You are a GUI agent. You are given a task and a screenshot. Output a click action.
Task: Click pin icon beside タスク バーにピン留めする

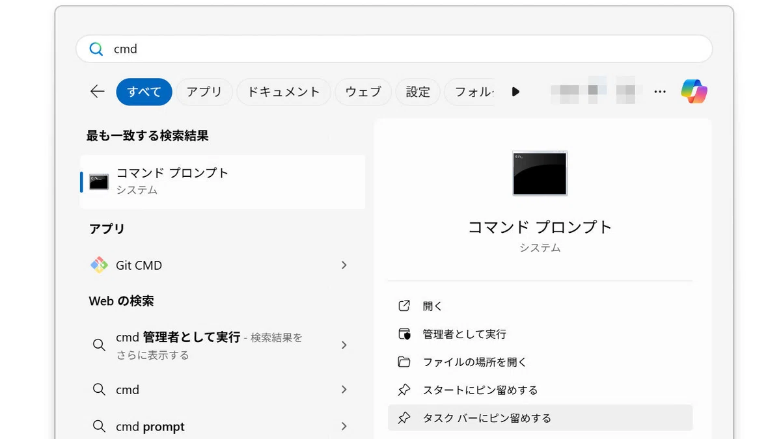pyautogui.click(x=404, y=418)
